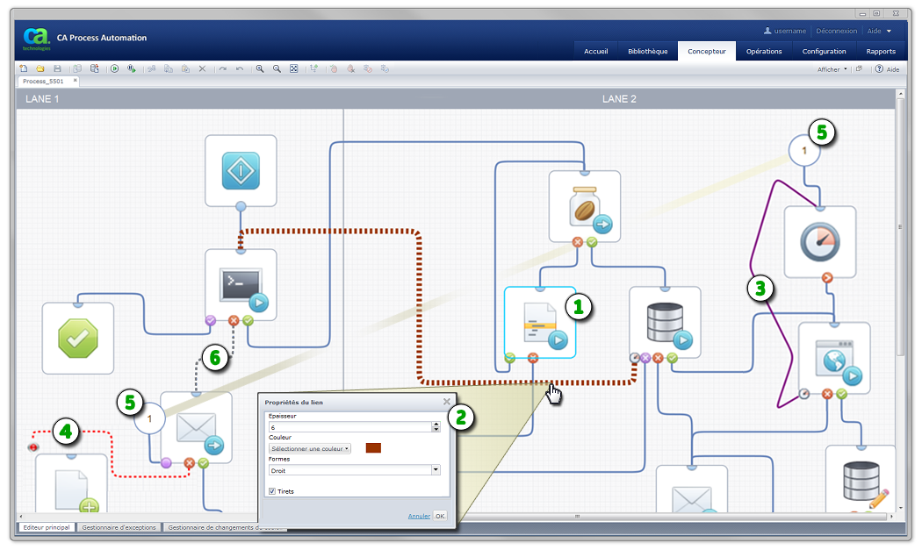Viewport: 922px width, 550px height.
Task: Click the Déconnexion link
Action: pyautogui.click(x=836, y=32)
